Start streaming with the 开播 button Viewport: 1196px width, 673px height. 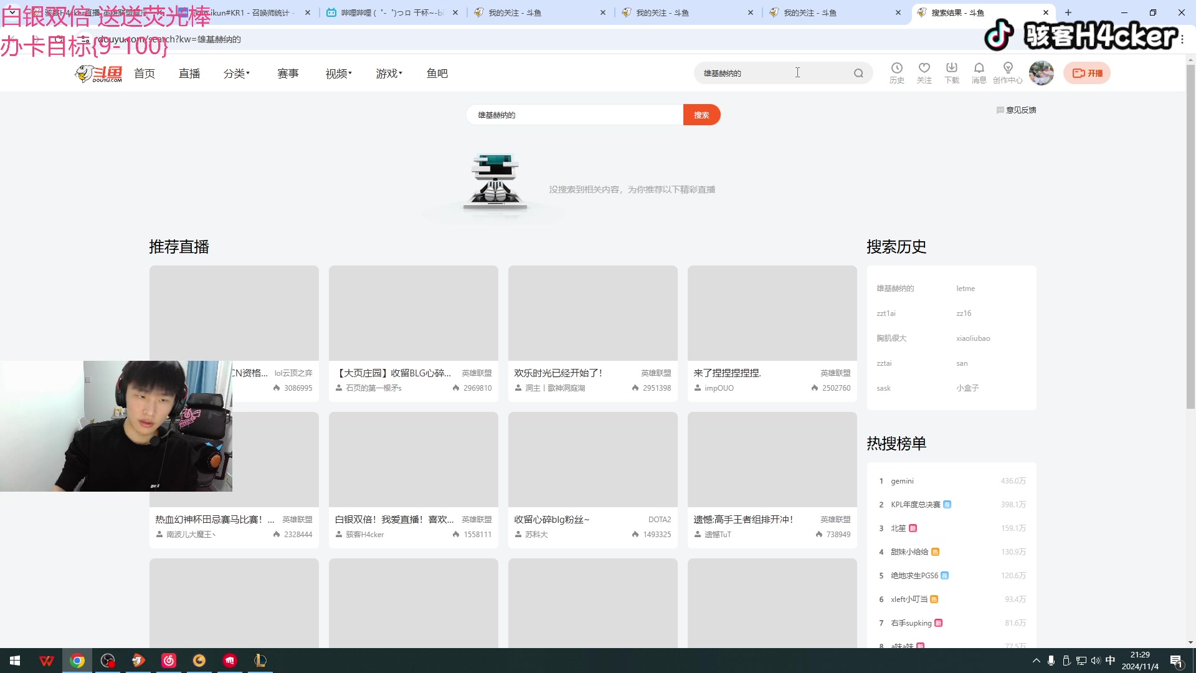click(x=1087, y=74)
